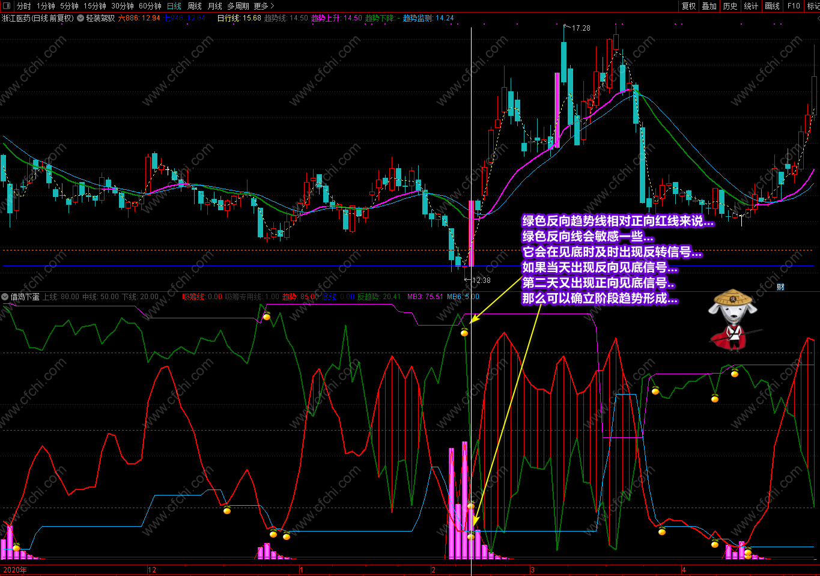The width and height of the screenshot is (820, 576).
Task: Click the straw-hat dog mascot icon
Action: [x=732, y=318]
